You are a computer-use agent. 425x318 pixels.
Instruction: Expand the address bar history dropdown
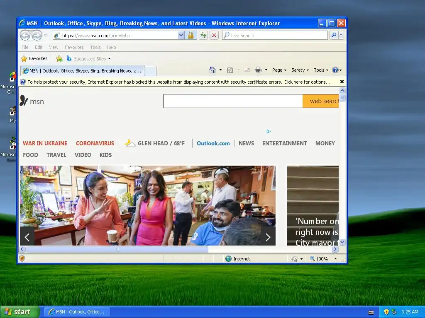pos(181,36)
